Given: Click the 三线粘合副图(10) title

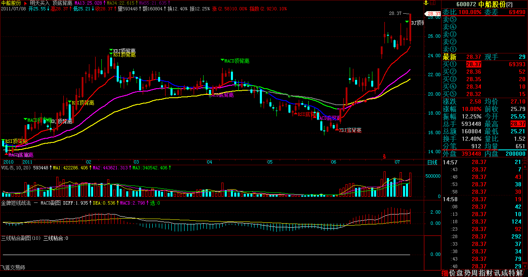Looking at the screenshot, I should pos(21,238).
